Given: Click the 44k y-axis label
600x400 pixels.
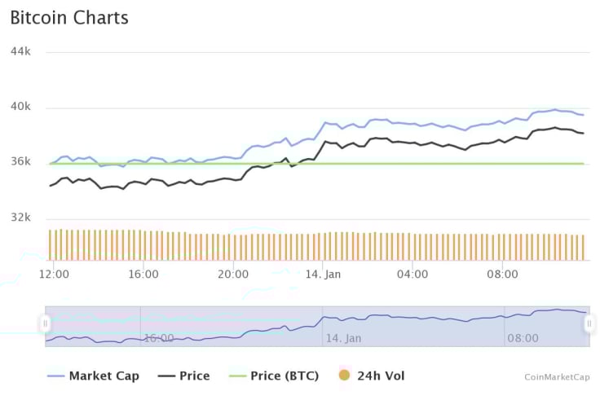Looking at the screenshot, I should pyautogui.click(x=20, y=51).
